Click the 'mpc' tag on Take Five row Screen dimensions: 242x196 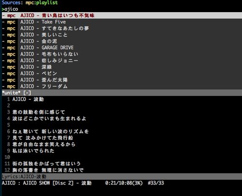click(11, 22)
